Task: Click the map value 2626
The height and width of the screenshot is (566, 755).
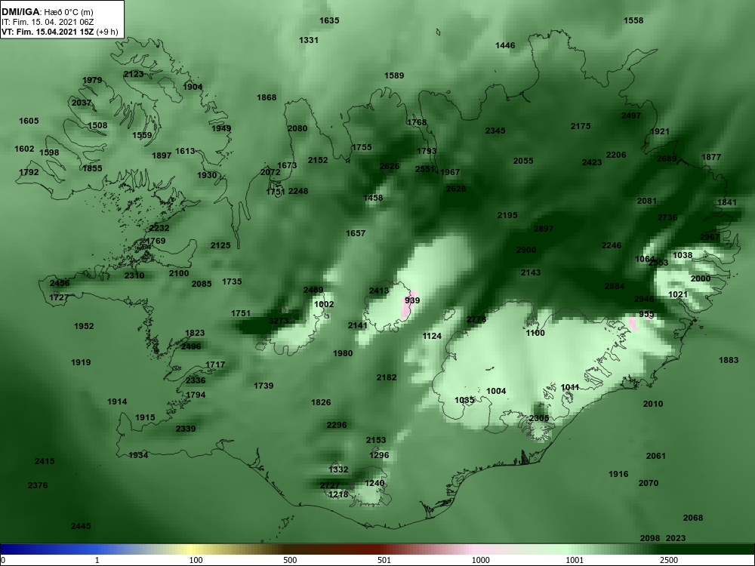Action: point(390,167)
